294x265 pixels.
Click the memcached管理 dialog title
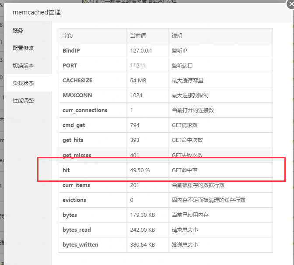(37, 12)
